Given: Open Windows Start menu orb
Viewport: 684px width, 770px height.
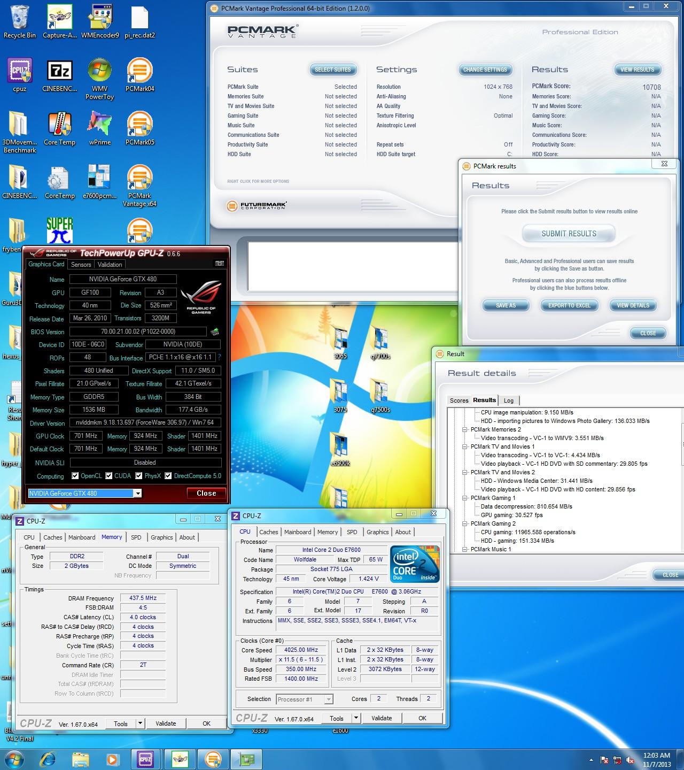Looking at the screenshot, I should pyautogui.click(x=14, y=759).
